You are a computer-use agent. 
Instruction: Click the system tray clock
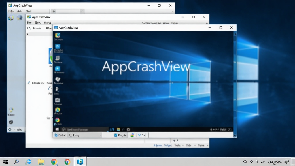tap(275, 162)
